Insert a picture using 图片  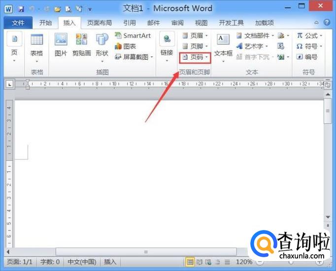[x=61, y=45]
